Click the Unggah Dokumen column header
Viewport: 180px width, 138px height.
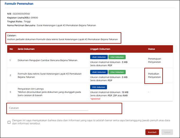[100, 49]
